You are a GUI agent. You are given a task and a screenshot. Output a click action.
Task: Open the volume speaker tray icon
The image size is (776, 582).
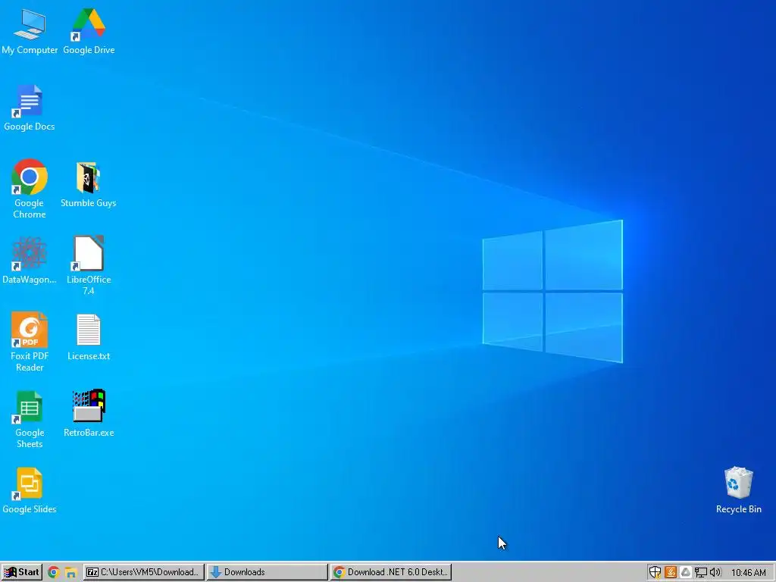coord(715,572)
